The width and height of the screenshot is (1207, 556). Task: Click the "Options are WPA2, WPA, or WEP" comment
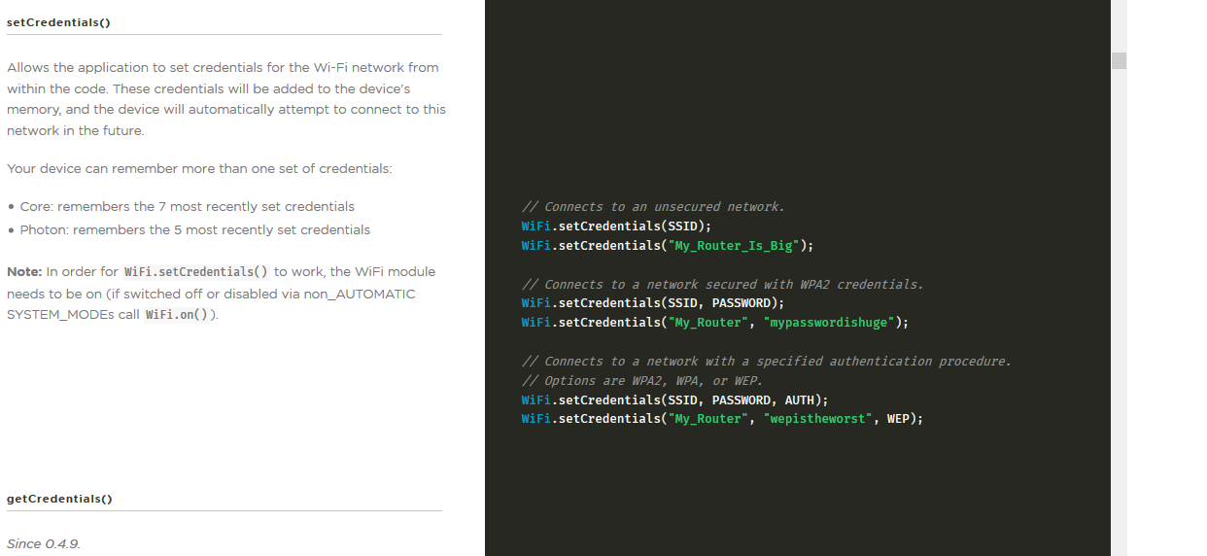[641, 380]
